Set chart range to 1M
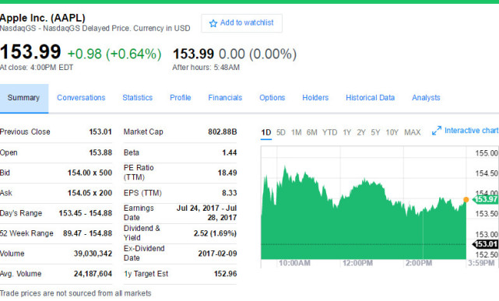Screen dimensions: 499x301 click(x=296, y=132)
